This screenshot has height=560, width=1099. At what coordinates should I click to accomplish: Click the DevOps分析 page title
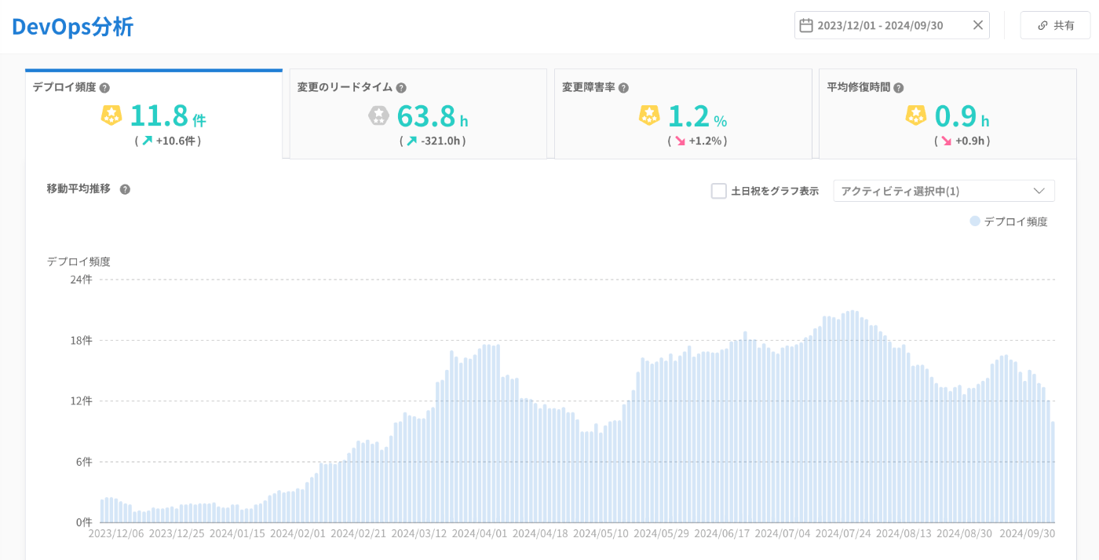[72, 27]
